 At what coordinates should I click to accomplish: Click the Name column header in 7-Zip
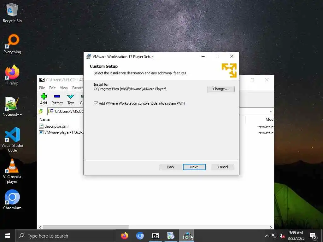pos(44,119)
